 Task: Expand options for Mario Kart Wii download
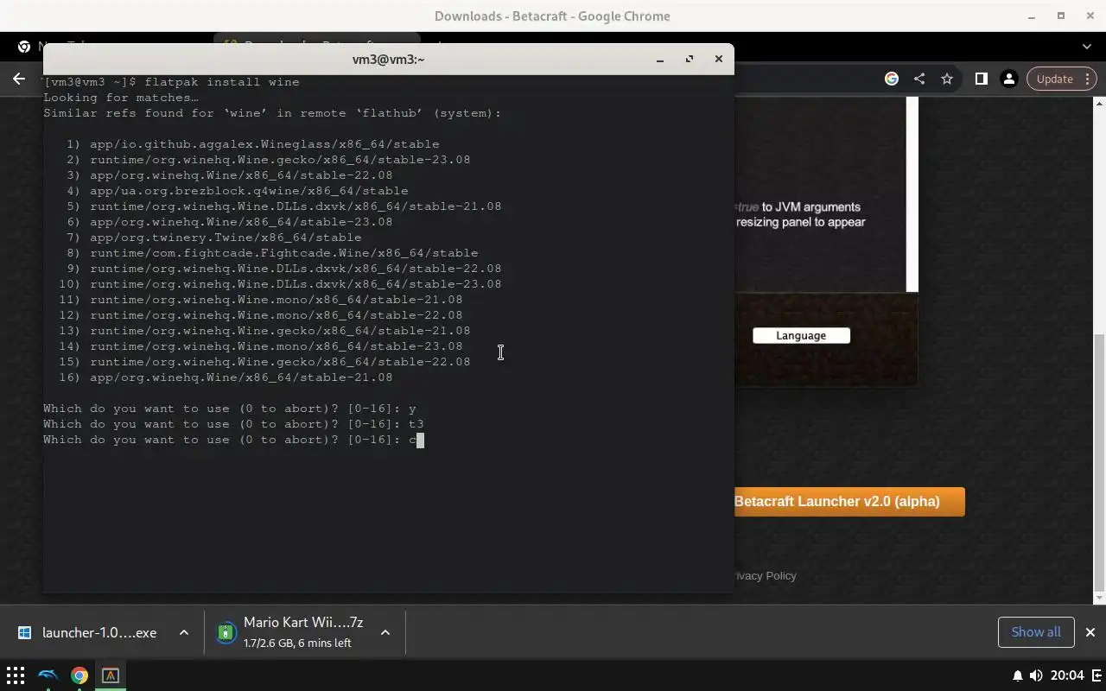[x=385, y=632]
